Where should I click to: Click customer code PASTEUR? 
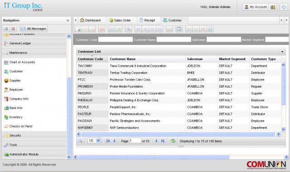85,114
